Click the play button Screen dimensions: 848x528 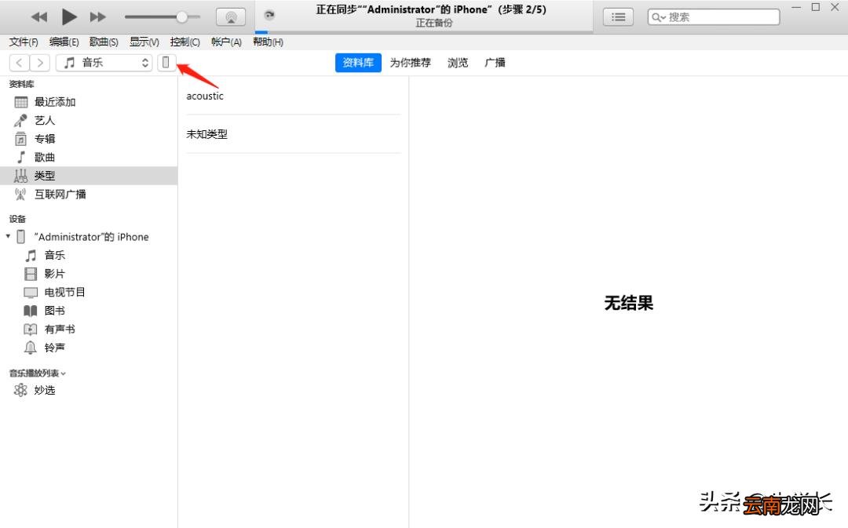68,16
